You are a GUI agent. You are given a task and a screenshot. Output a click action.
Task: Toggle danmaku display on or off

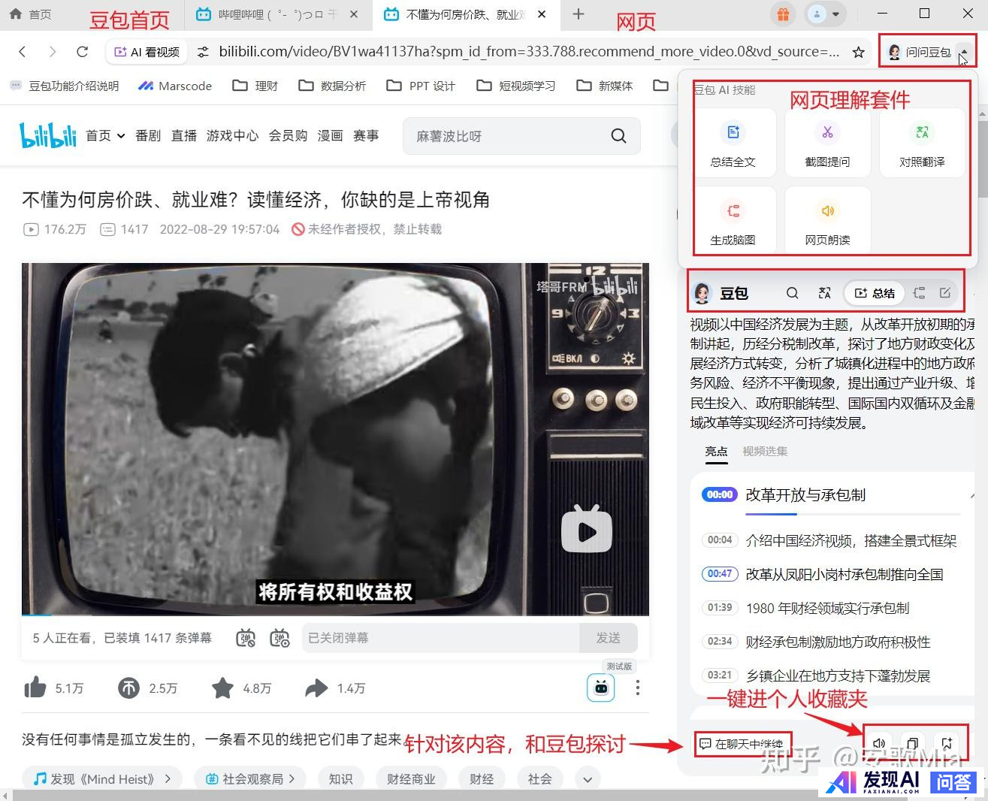click(x=246, y=638)
